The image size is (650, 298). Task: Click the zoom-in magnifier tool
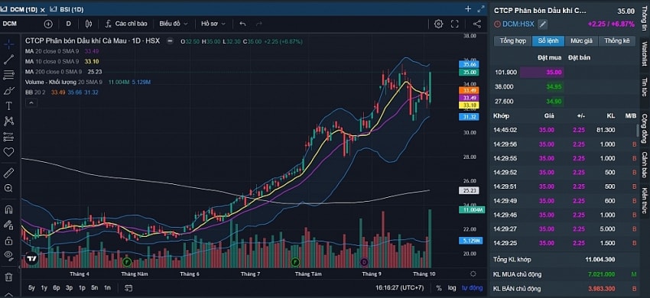click(8, 188)
